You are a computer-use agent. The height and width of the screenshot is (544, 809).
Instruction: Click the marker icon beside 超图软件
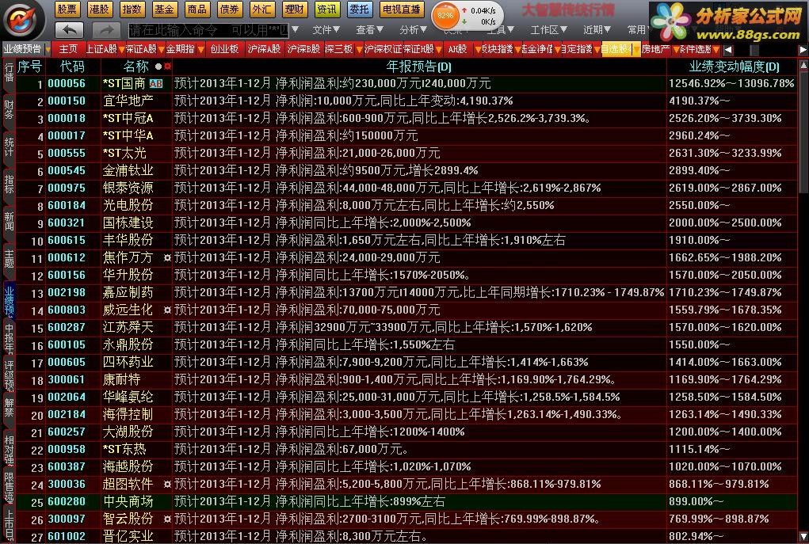(x=167, y=484)
